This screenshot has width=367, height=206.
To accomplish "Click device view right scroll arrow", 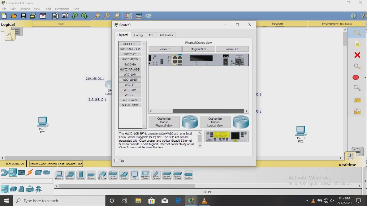I will [x=246, y=111].
